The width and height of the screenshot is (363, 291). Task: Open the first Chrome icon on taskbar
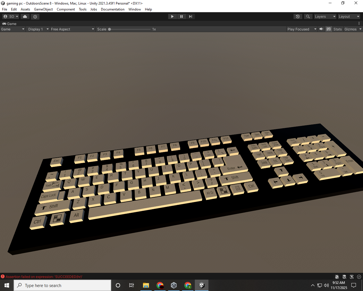(x=160, y=285)
